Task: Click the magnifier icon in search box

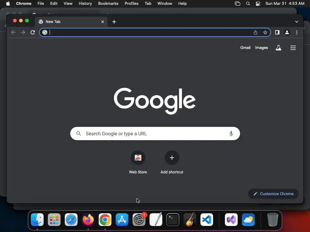Action: pos(78,134)
